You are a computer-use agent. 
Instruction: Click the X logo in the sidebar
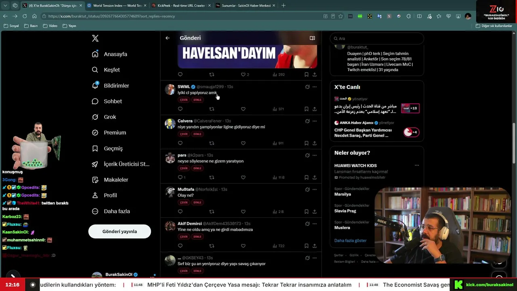(x=95, y=38)
